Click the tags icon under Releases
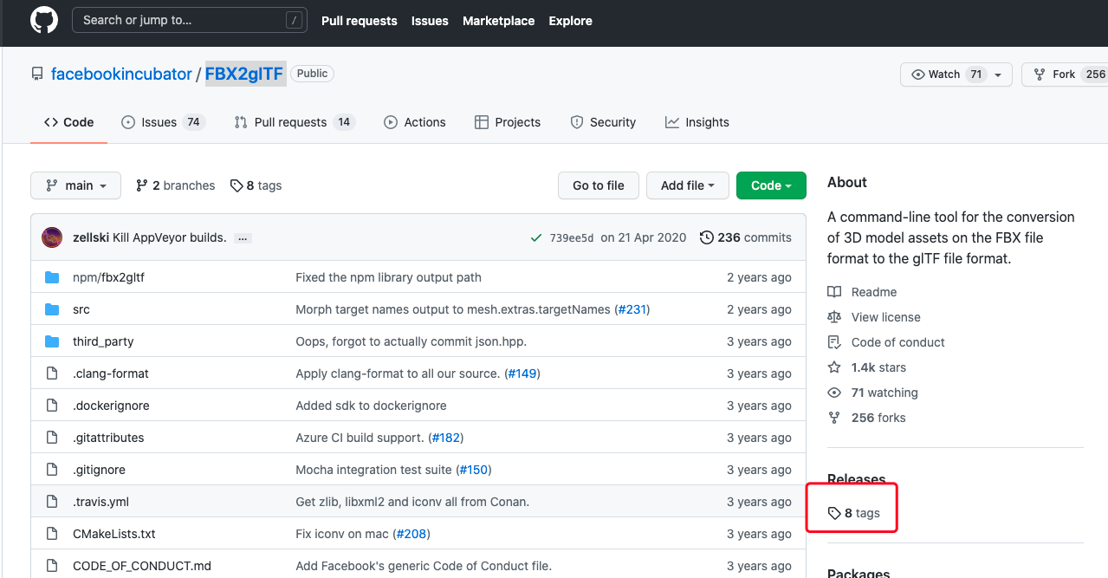Image resolution: width=1108 pixels, height=578 pixels. pos(834,513)
